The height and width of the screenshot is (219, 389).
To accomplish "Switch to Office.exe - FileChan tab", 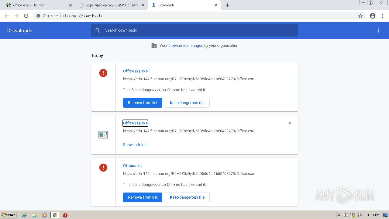I will click(36, 5).
